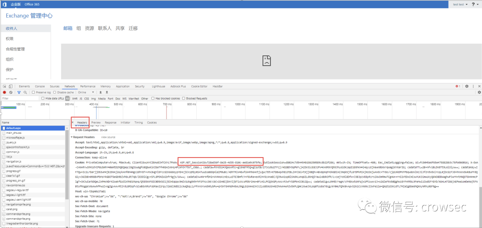Open the Sources panel
The width and height of the screenshot is (482, 228).
[54, 87]
